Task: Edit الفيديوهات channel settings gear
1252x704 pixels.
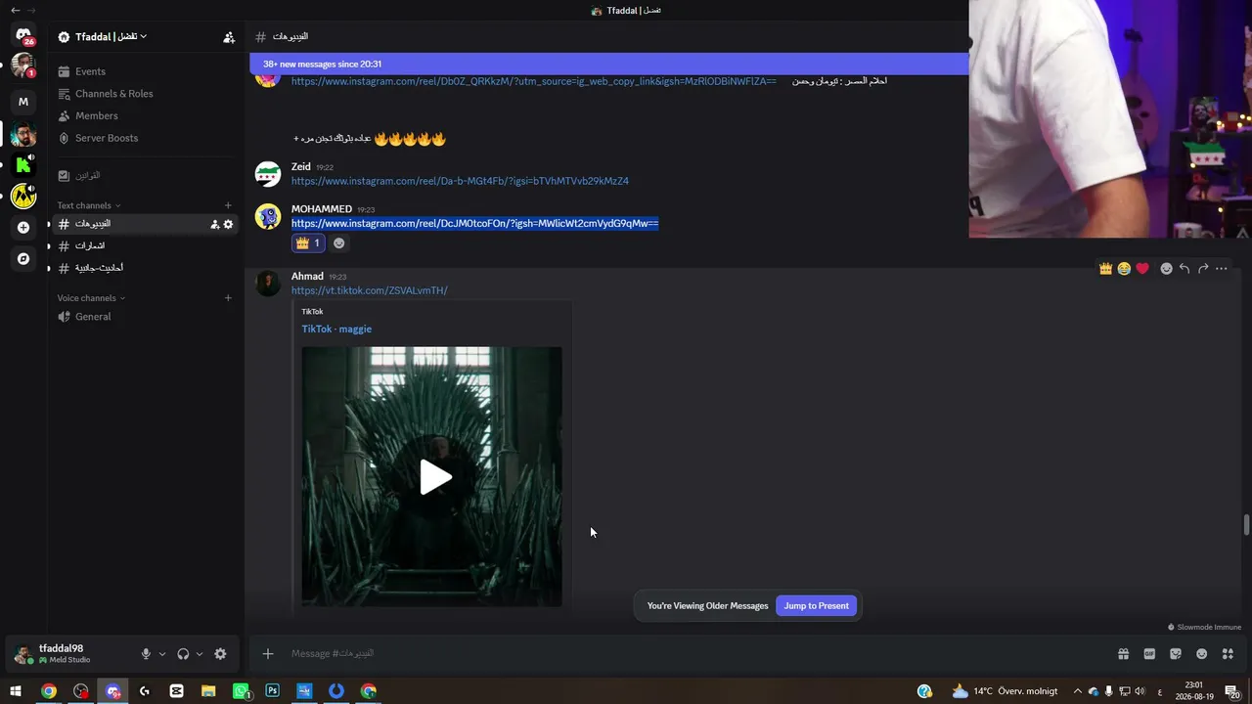Action: coord(228,224)
